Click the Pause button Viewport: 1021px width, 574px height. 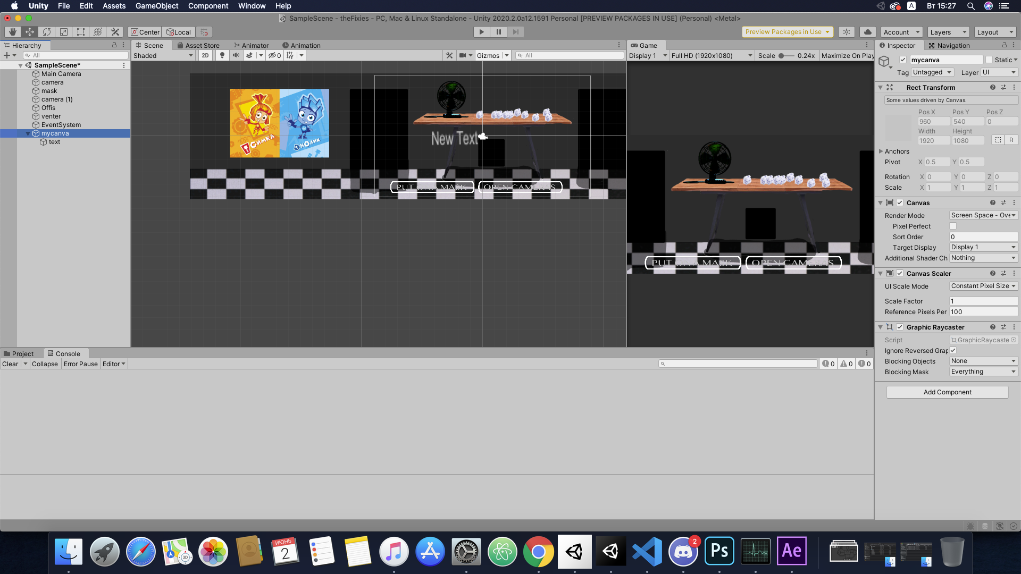click(498, 32)
